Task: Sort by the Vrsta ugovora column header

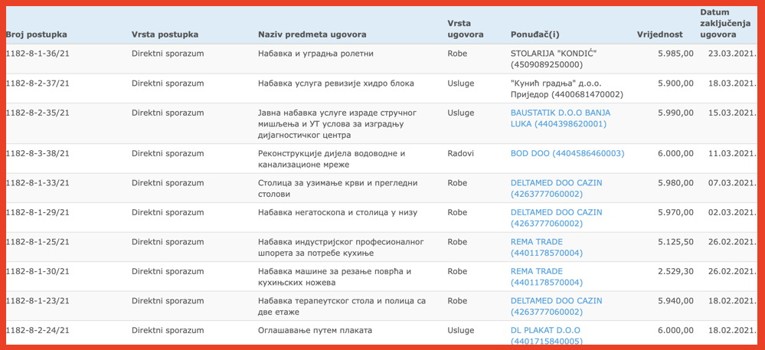Action: point(465,29)
